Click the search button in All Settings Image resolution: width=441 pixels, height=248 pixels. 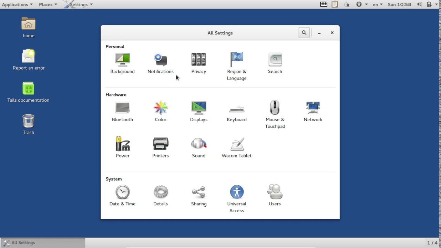coord(304,33)
